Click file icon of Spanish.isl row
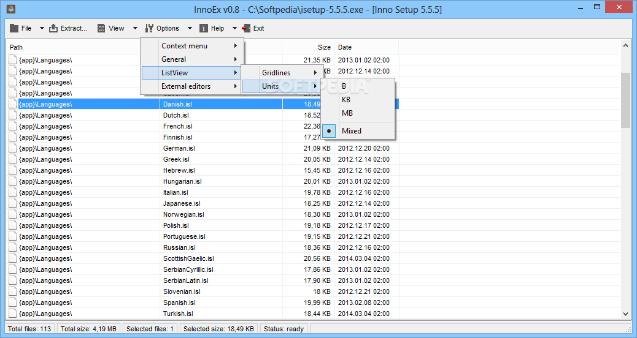 click(13, 302)
